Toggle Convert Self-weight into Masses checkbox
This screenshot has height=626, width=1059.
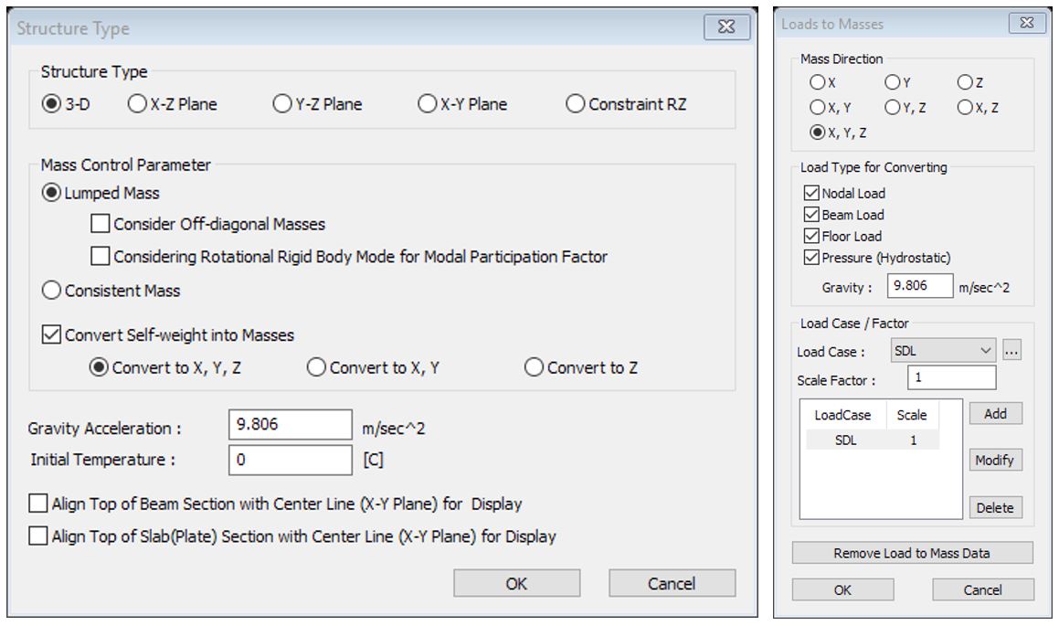[51, 335]
